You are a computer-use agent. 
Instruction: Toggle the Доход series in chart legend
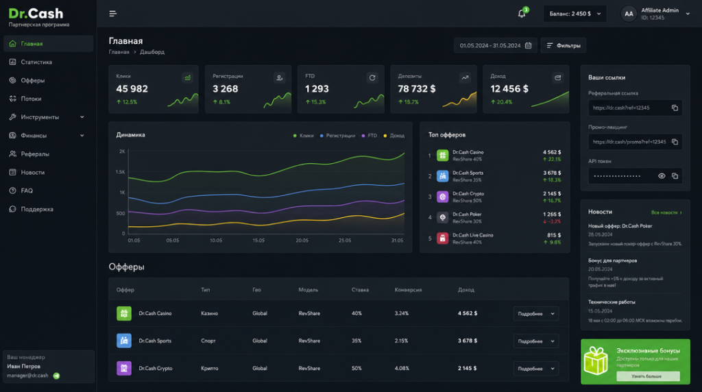(394, 136)
